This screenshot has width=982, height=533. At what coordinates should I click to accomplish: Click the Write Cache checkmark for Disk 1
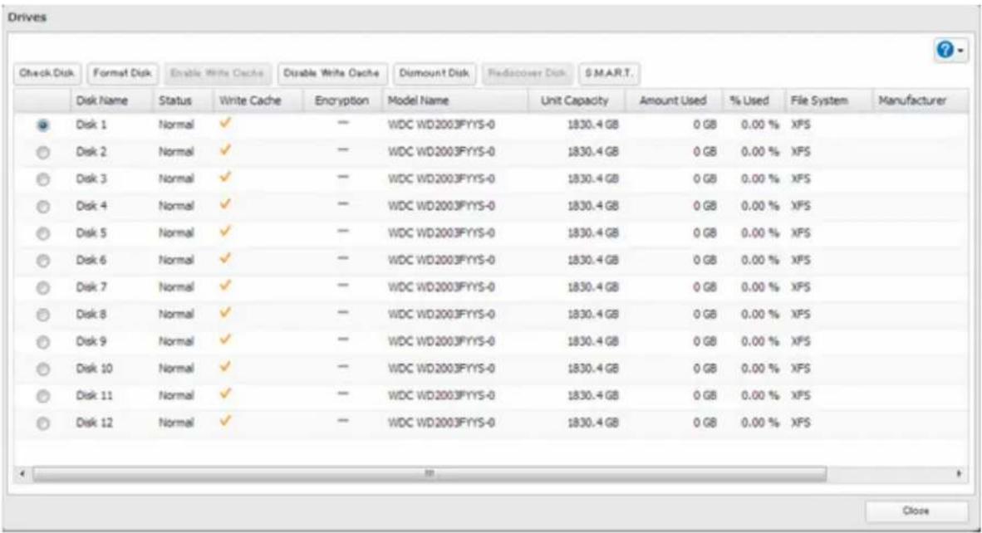click(x=225, y=123)
